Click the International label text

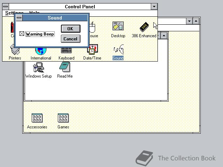pos(41,58)
